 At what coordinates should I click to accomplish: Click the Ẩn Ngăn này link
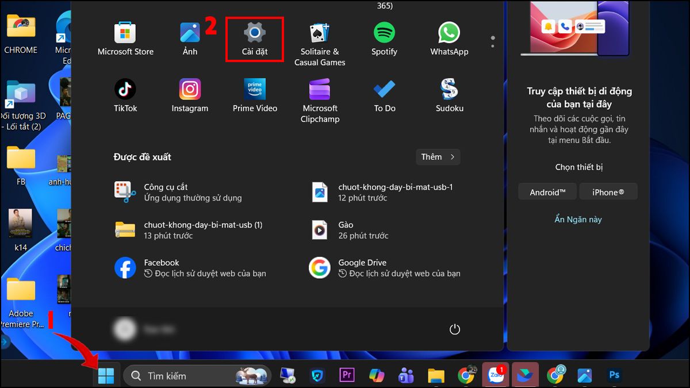pos(578,220)
